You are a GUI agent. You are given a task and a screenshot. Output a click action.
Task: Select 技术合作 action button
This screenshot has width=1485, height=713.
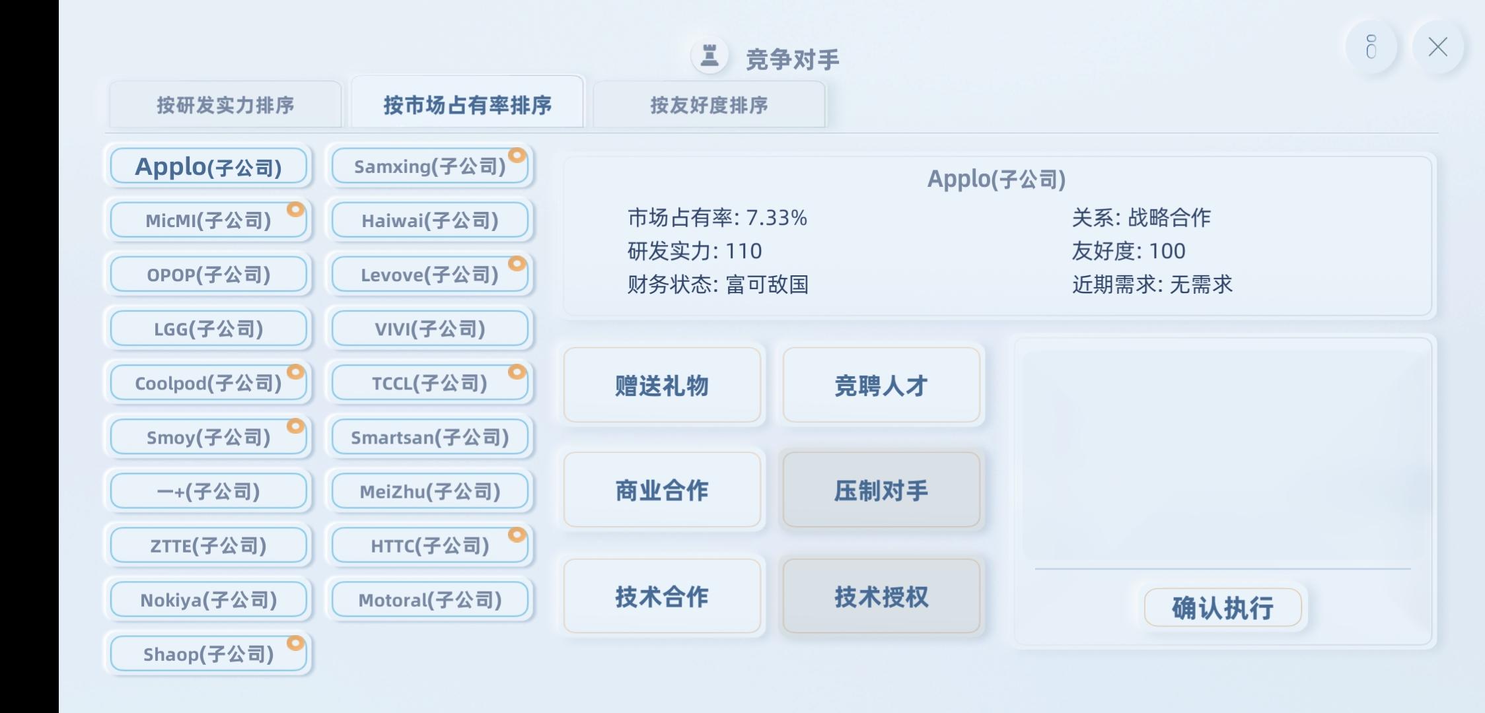[662, 596]
